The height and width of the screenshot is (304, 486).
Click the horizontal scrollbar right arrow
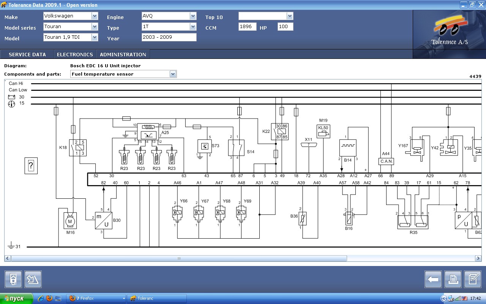coord(478,258)
